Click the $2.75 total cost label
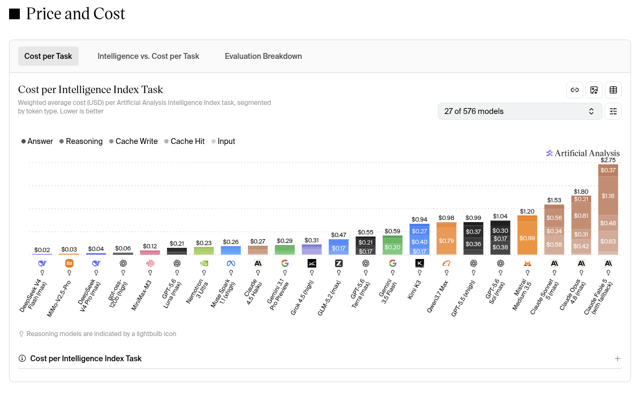 [x=608, y=160]
